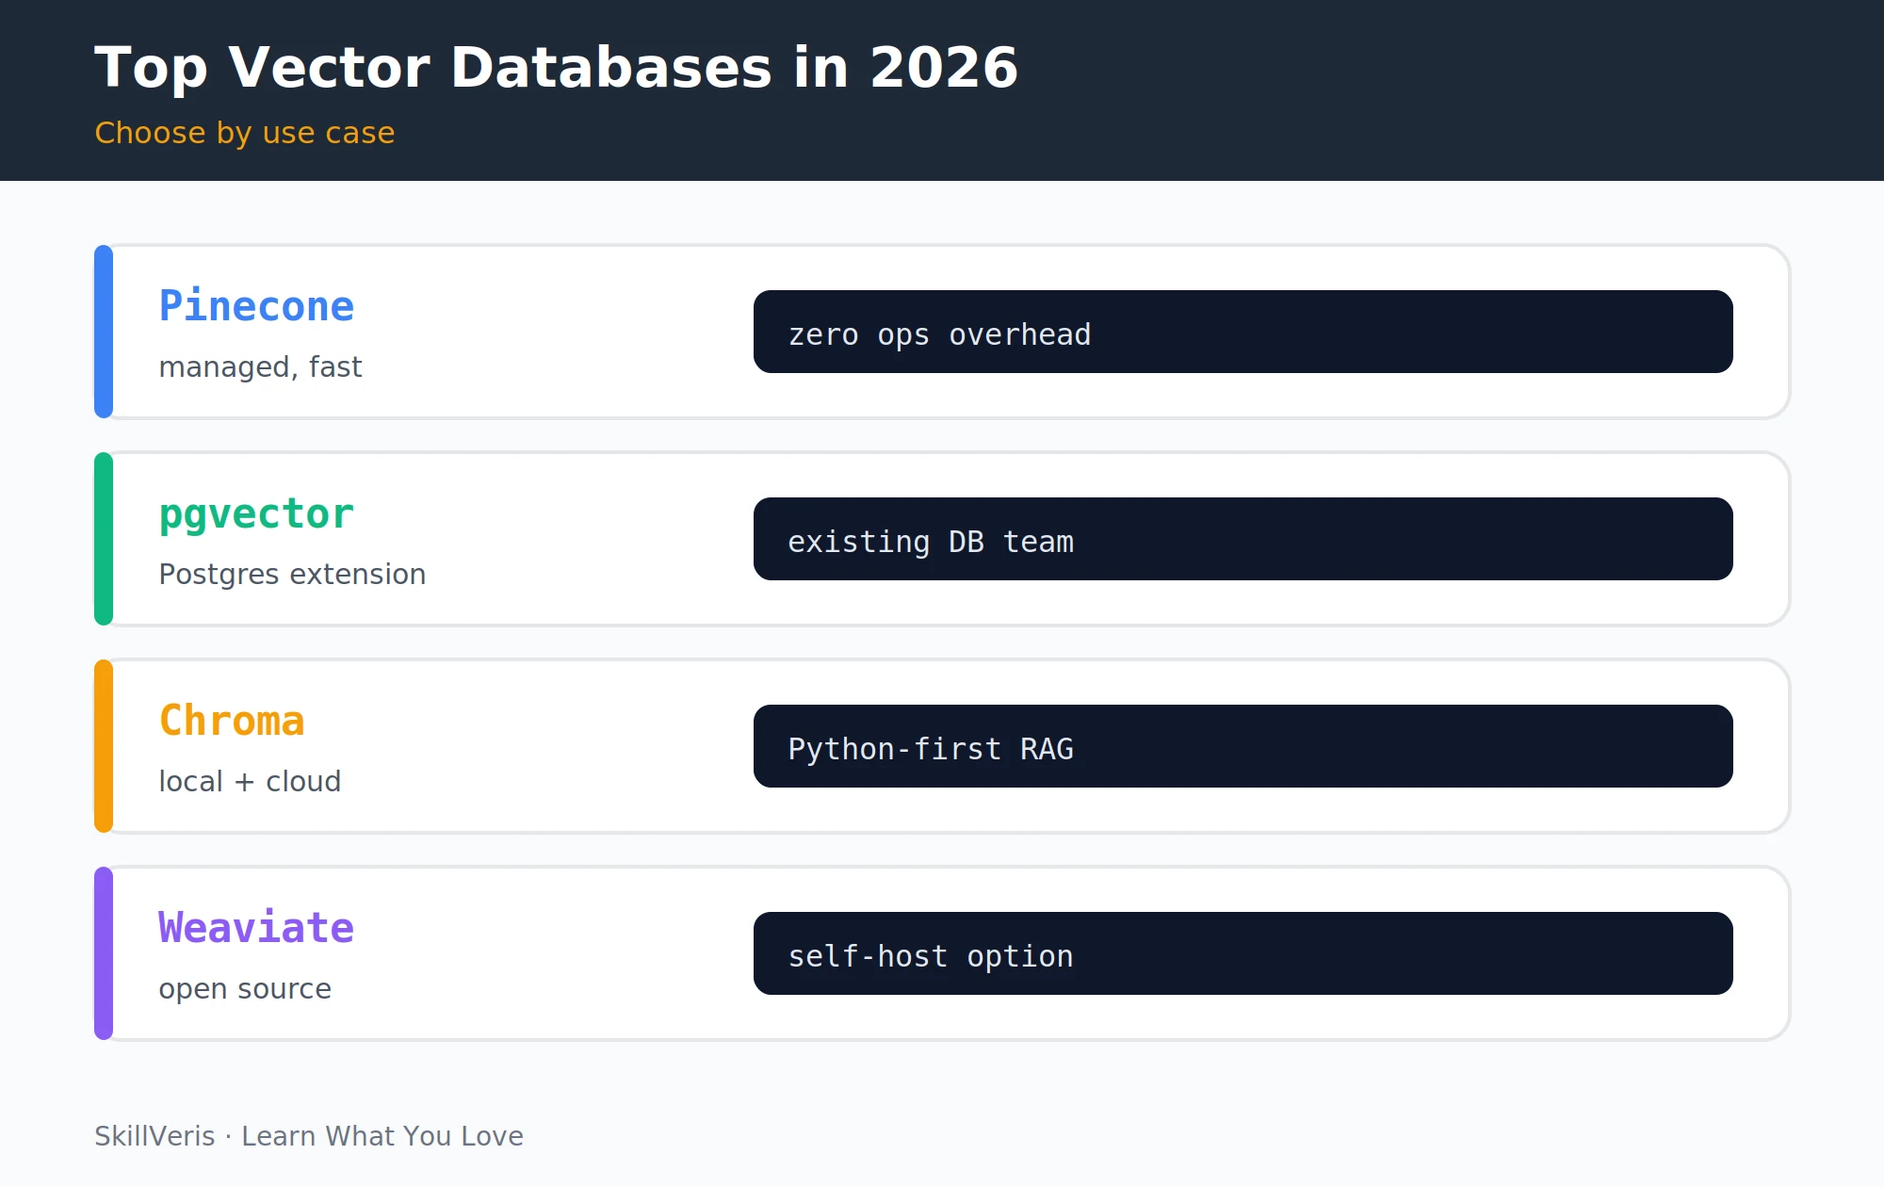The height and width of the screenshot is (1187, 1884).
Task: Click the 'zero ops overhead' box
Action: click(x=1243, y=332)
